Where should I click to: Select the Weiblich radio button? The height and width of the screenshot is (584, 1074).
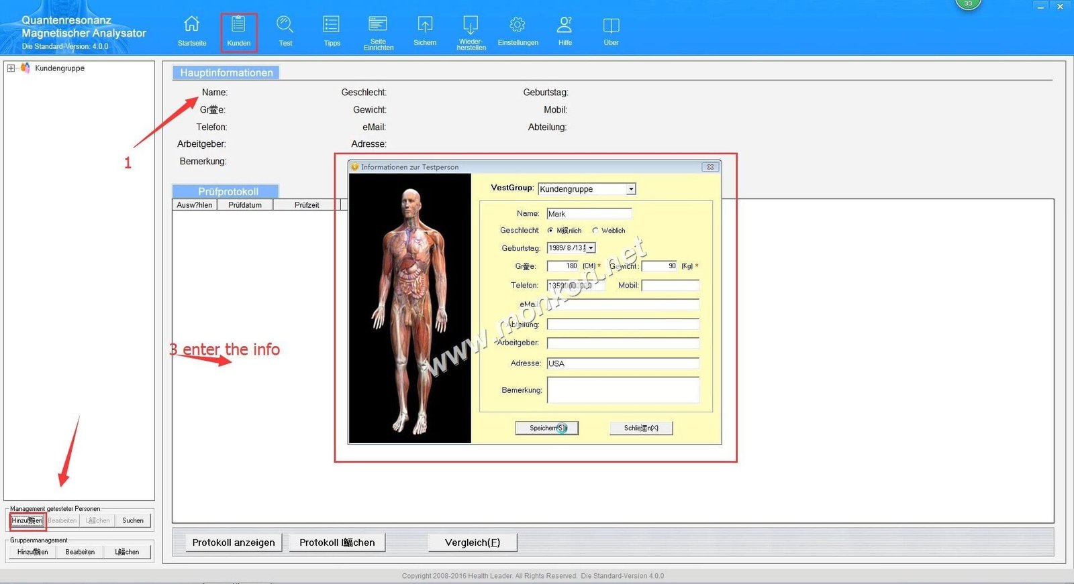pos(595,231)
